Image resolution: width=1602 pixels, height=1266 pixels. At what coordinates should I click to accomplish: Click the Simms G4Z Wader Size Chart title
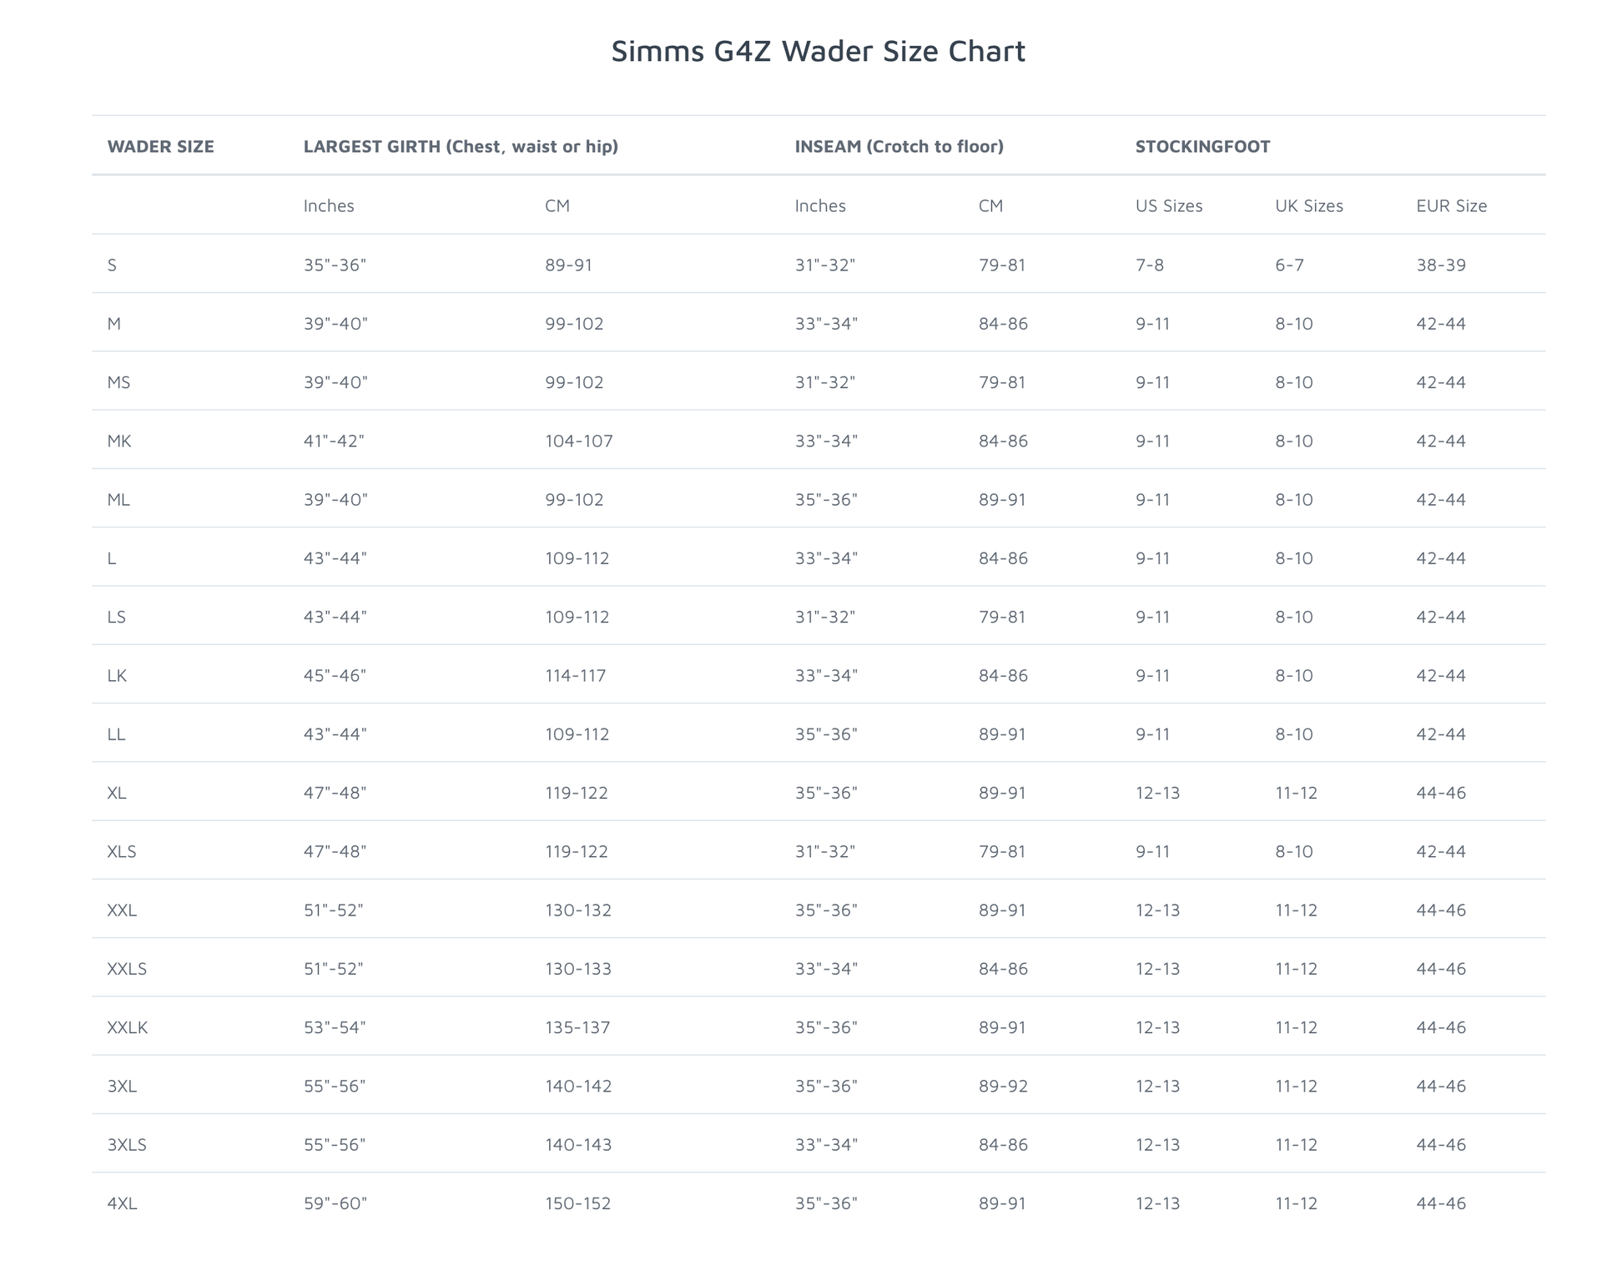click(818, 51)
